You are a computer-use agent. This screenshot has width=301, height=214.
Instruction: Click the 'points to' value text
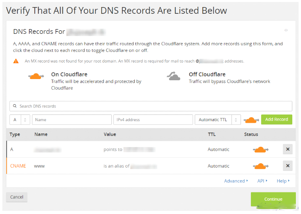[113, 149]
